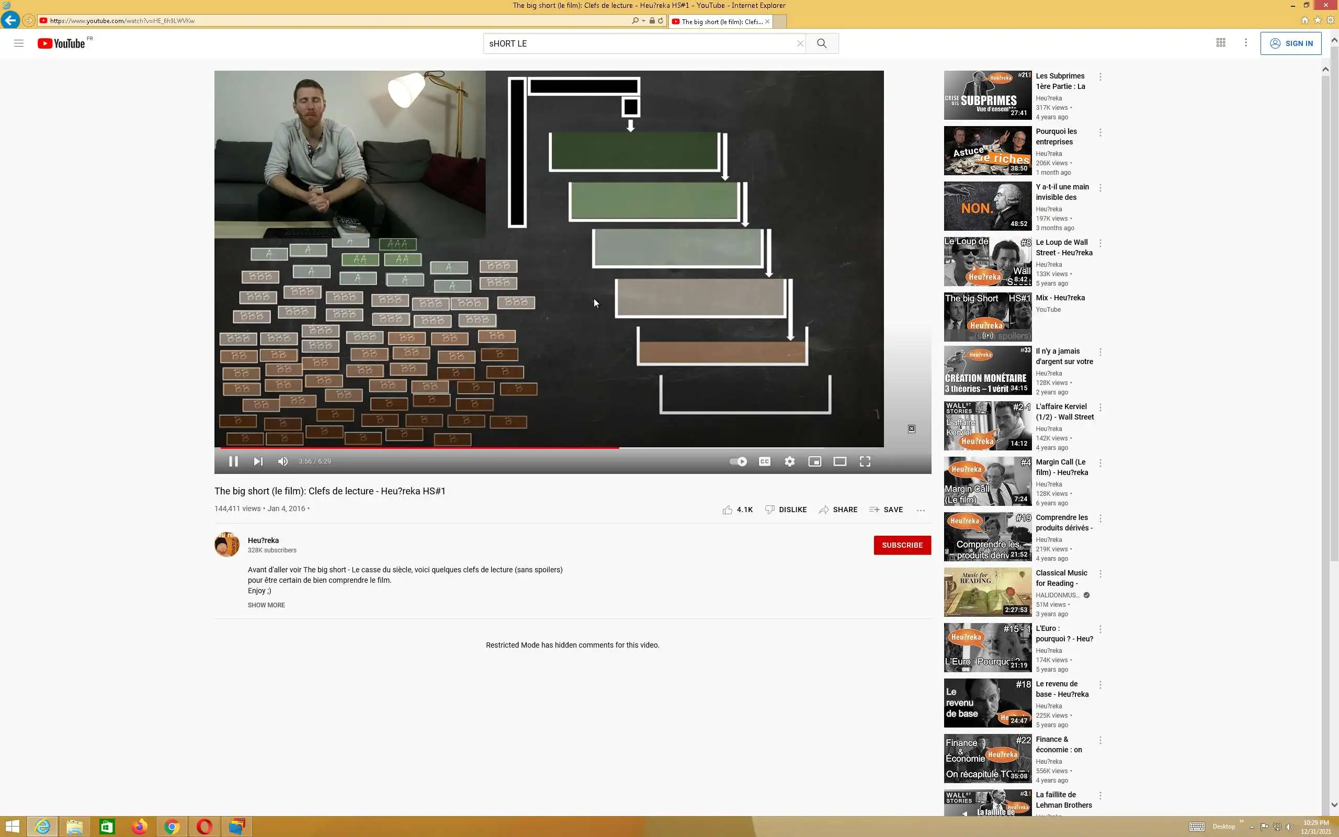Open options for Les Subprimes video
Screen dimensions: 1339x837
(1100, 77)
